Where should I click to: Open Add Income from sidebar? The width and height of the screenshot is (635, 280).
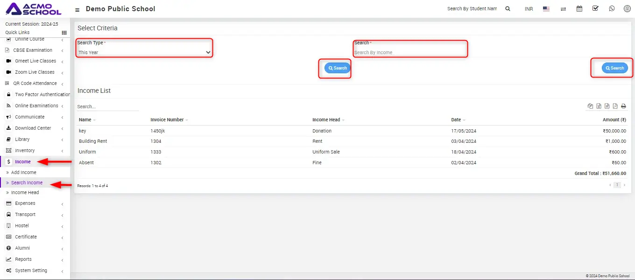[x=23, y=173]
